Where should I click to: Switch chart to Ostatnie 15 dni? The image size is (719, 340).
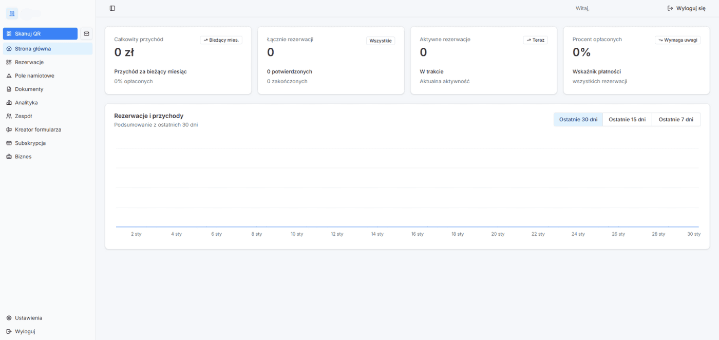coord(627,120)
